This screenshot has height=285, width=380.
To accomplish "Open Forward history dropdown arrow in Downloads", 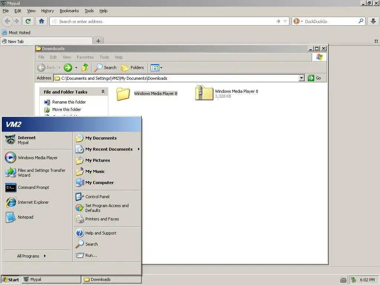I will pos(76,68).
